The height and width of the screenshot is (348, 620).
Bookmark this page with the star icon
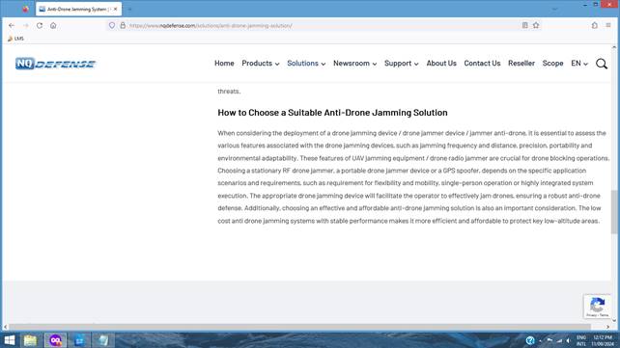click(x=536, y=25)
